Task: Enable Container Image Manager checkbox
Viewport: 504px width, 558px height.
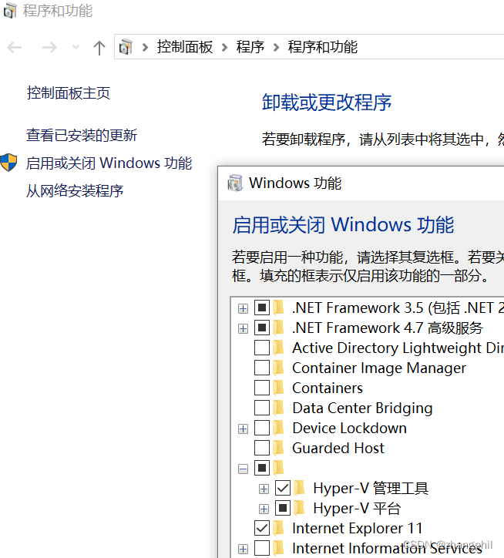Action: 262,368
